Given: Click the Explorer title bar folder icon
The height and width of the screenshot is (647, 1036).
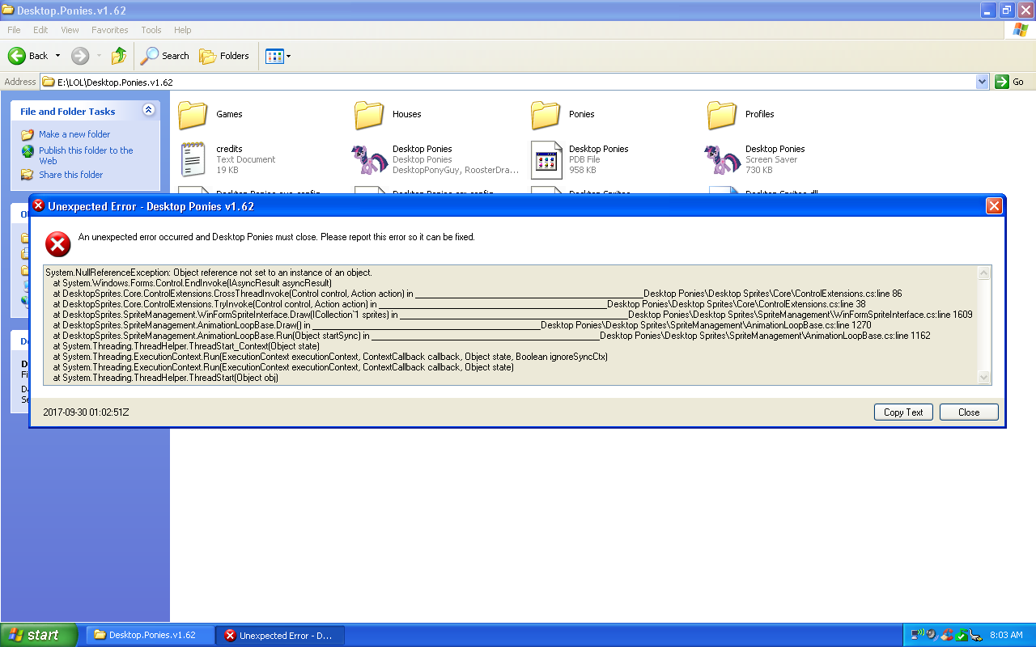Looking at the screenshot, I should tap(8, 11).
